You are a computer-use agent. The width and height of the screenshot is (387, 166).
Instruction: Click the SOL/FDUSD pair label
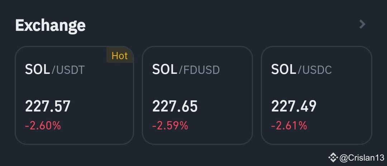pyautogui.click(x=186, y=70)
